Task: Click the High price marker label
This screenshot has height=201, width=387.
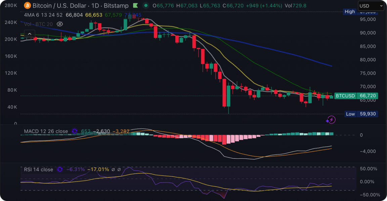Action: (x=350, y=12)
